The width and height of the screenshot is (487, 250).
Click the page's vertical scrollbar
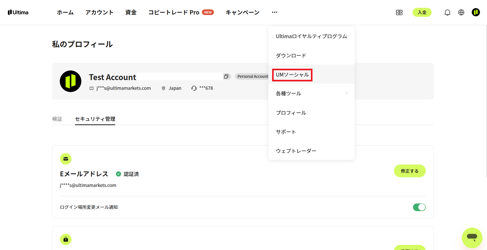point(485,102)
